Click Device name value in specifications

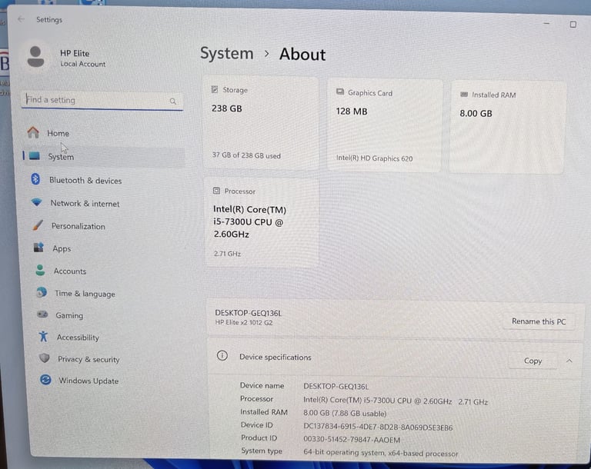pyautogui.click(x=336, y=386)
